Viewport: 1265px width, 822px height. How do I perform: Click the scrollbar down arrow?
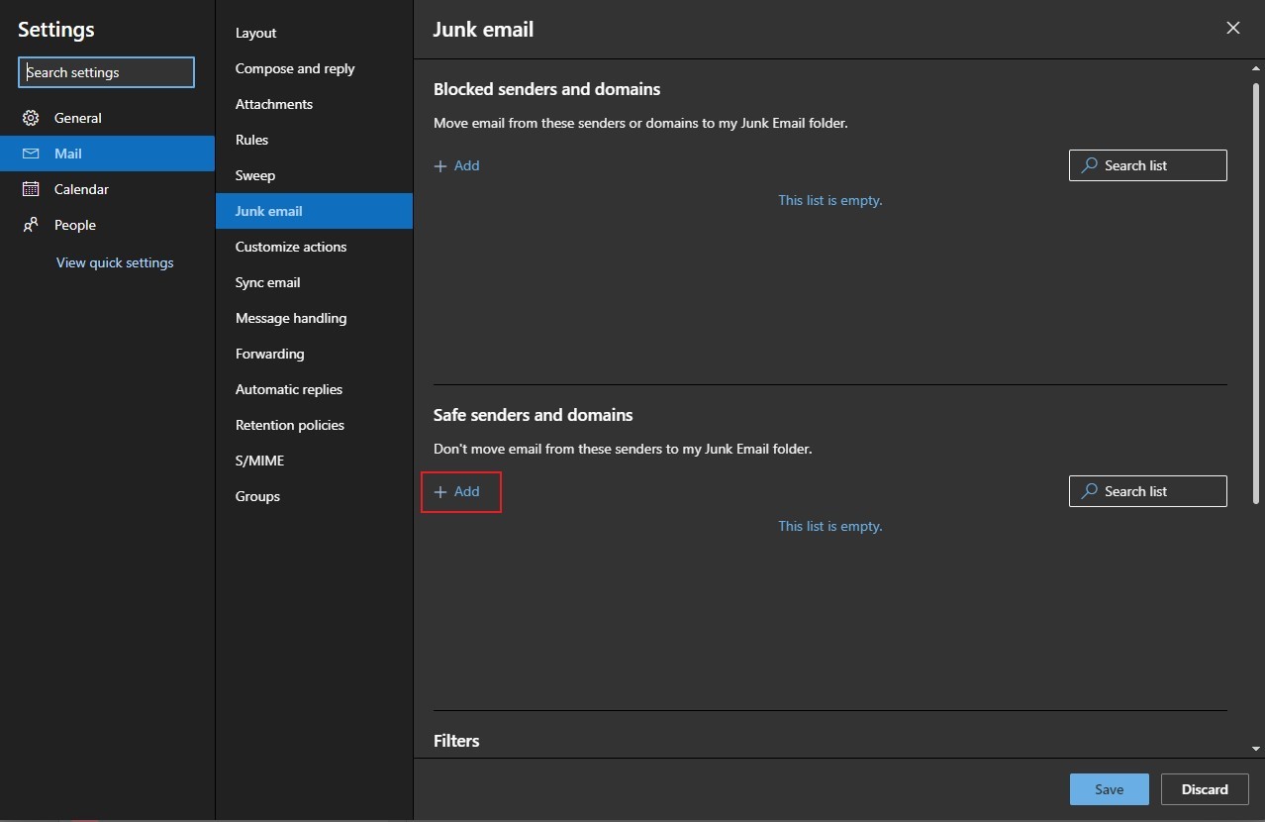pyautogui.click(x=1256, y=749)
